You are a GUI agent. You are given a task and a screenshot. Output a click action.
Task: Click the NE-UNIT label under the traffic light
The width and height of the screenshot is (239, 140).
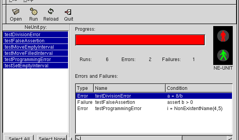pyautogui.click(x=223, y=68)
